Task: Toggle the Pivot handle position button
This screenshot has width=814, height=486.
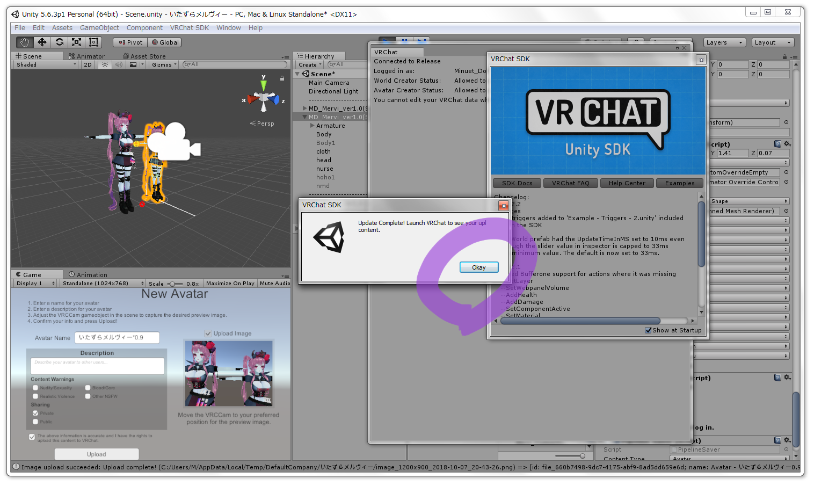Action: coord(130,42)
